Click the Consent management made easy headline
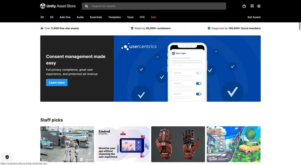This screenshot has width=301, height=165. 76,60
